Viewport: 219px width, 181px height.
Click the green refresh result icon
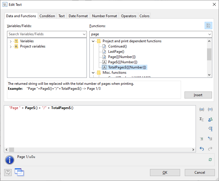(210, 159)
